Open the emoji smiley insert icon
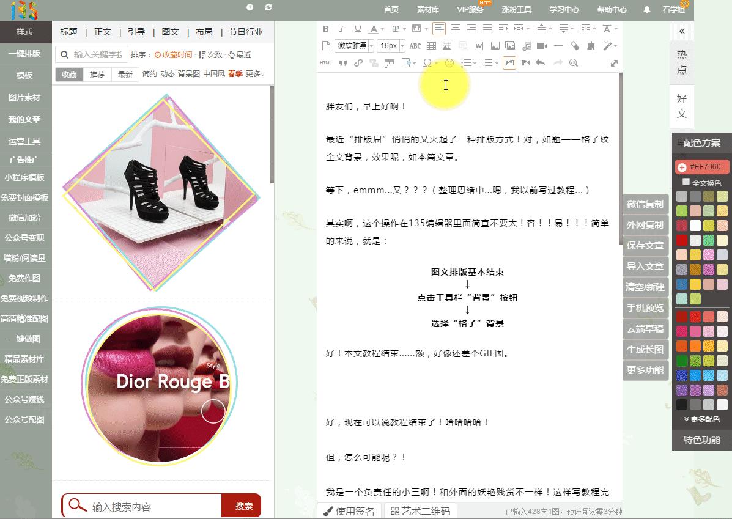Viewport: 732px width, 519px height. pos(450,62)
